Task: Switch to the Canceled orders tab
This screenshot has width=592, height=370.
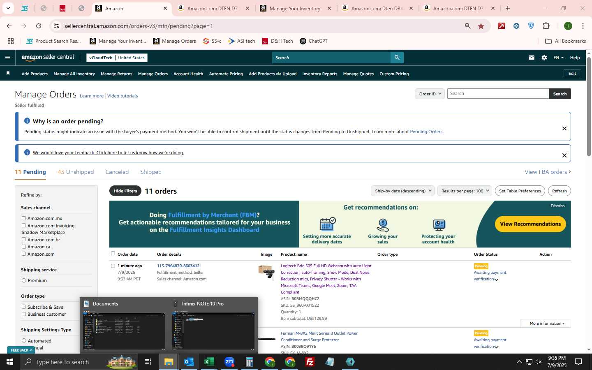Action: 117,172
